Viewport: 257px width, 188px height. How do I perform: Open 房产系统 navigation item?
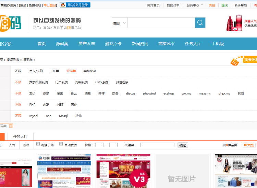pyautogui.click(x=87, y=44)
